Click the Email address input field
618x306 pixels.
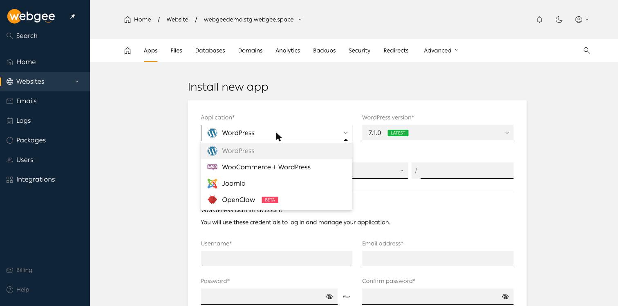click(438, 259)
